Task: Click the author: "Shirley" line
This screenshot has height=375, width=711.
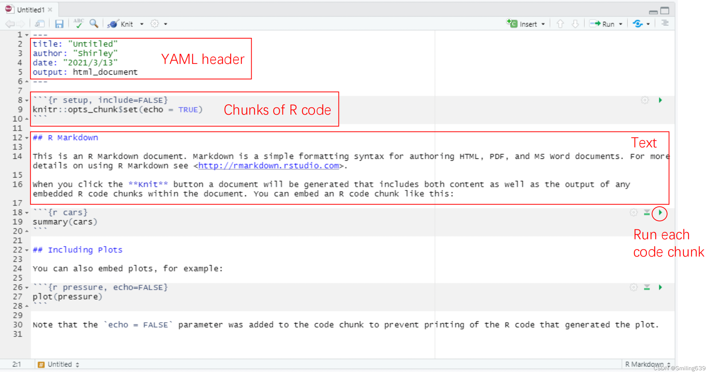Action: click(x=75, y=53)
